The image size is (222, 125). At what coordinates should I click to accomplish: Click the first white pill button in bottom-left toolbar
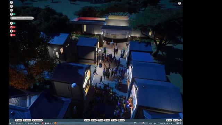coord(18,120)
